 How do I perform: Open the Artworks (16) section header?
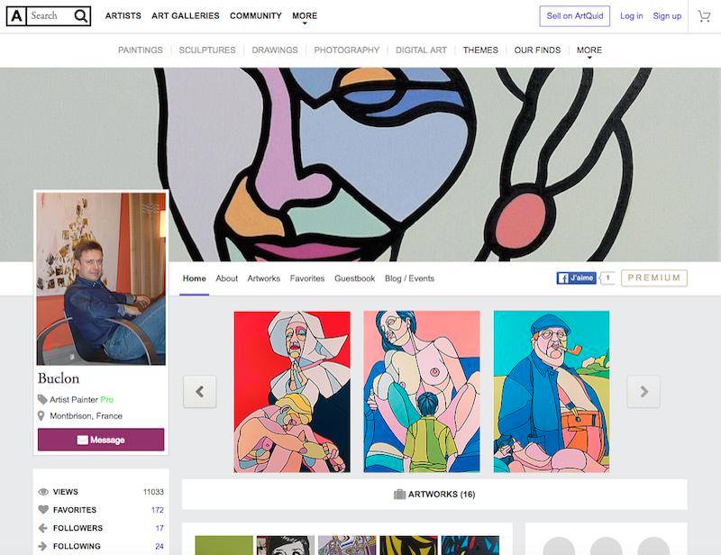[434, 495]
